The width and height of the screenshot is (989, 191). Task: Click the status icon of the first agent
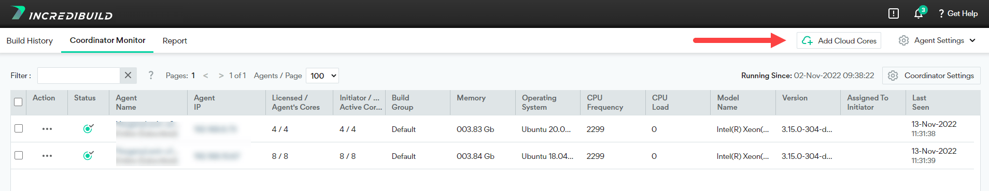pos(88,128)
